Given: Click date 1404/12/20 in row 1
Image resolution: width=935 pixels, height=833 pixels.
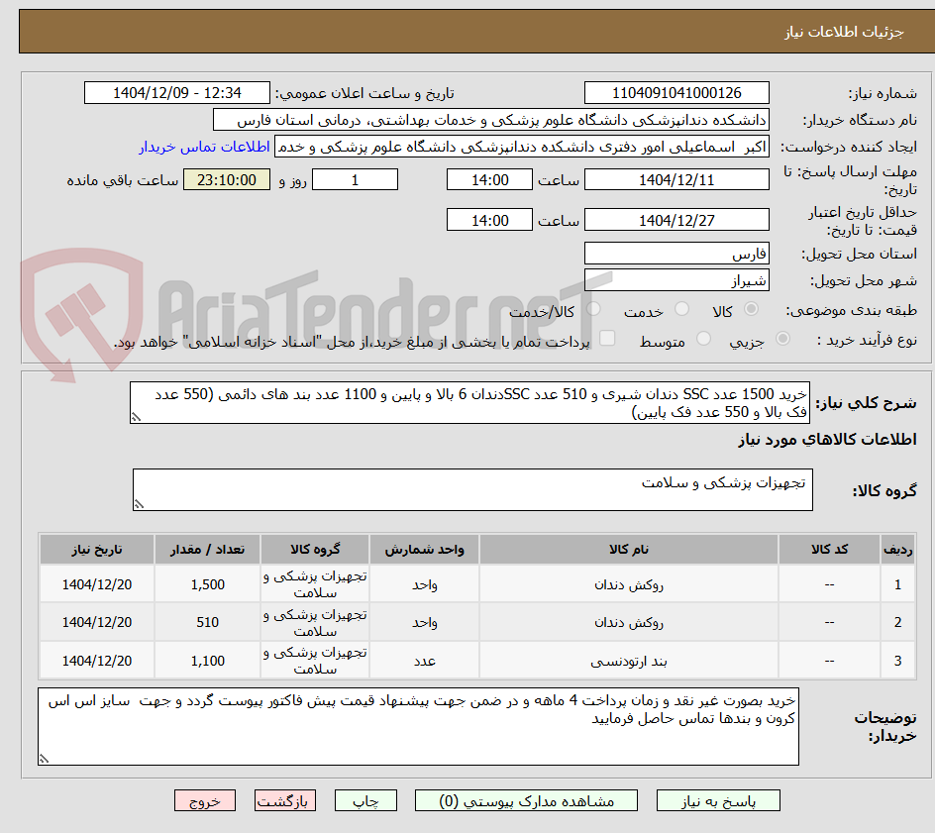Looking at the screenshot, I should pyautogui.click(x=97, y=585).
